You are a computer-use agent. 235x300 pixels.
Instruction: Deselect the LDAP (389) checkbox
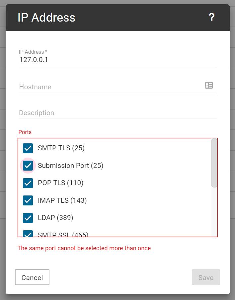pos(28,218)
